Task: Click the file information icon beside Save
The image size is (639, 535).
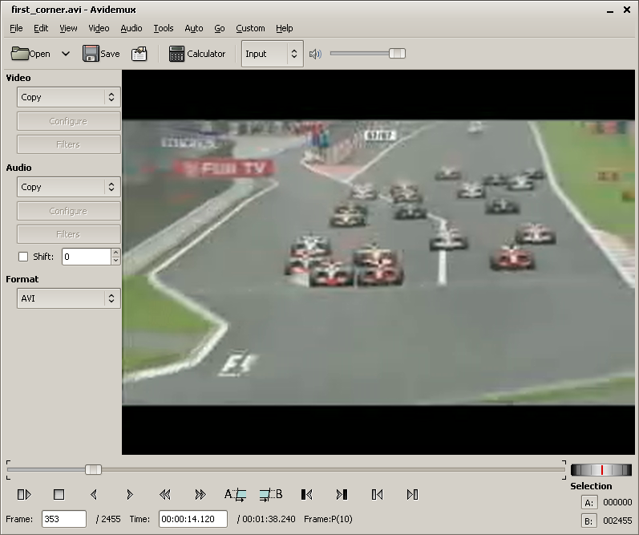Action: click(140, 54)
